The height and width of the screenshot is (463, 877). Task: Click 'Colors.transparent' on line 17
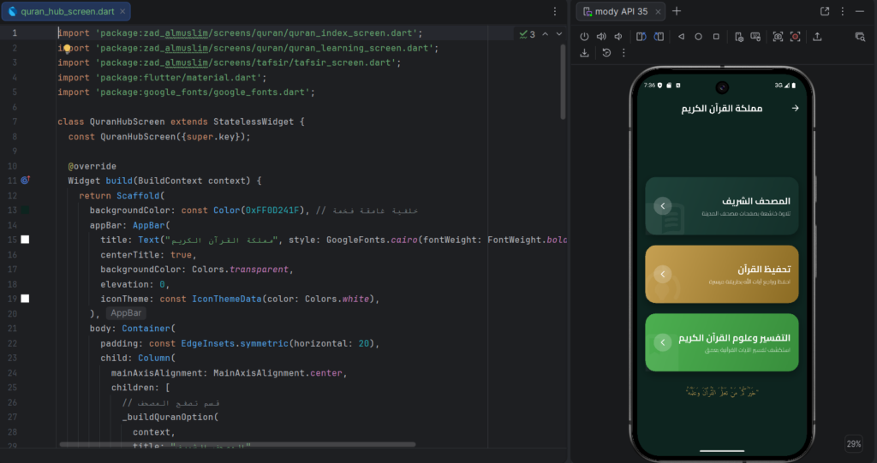click(x=240, y=269)
